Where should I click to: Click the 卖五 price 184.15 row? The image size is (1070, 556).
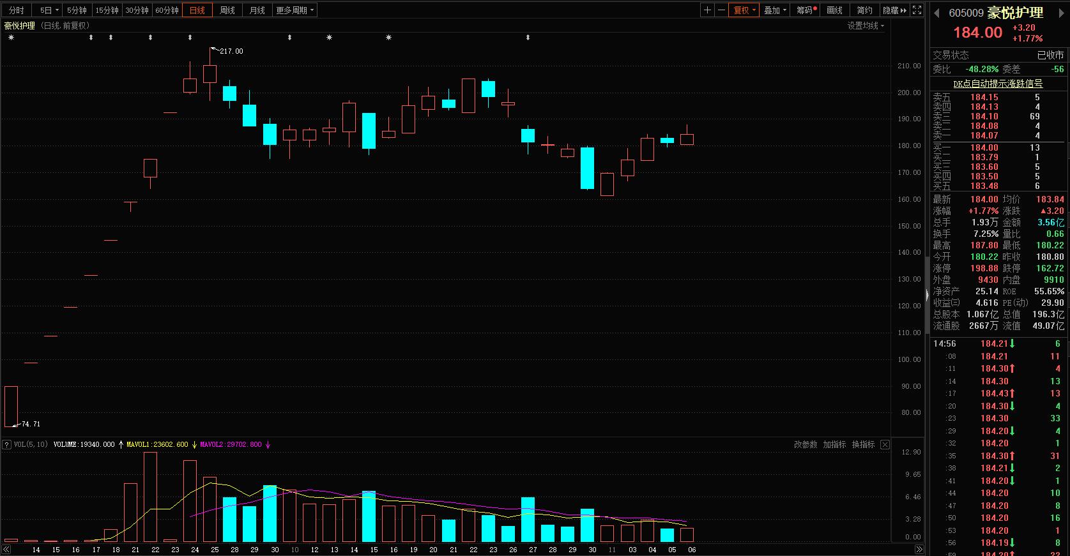[999, 97]
